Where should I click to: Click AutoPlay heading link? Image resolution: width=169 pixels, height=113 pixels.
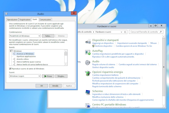[x=97, y=51]
